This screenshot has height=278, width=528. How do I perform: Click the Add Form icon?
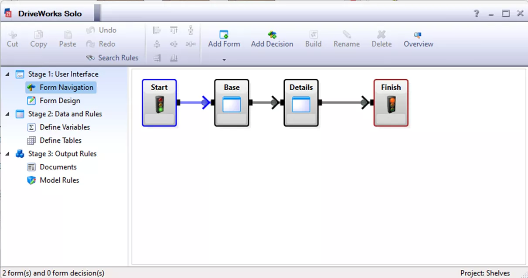pyautogui.click(x=224, y=34)
